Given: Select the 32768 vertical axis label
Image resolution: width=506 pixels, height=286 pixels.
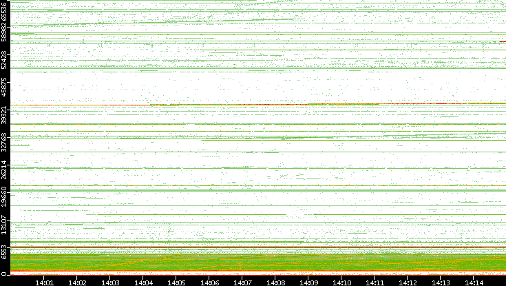Looking at the screenshot, I should coord(4,142).
